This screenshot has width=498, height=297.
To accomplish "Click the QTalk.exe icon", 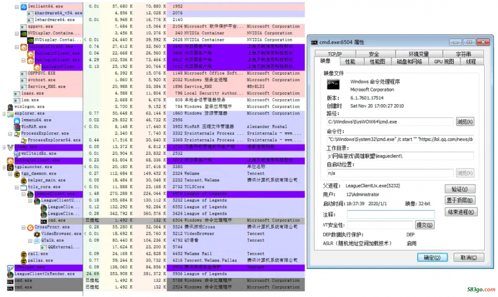I will click(x=37, y=241).
